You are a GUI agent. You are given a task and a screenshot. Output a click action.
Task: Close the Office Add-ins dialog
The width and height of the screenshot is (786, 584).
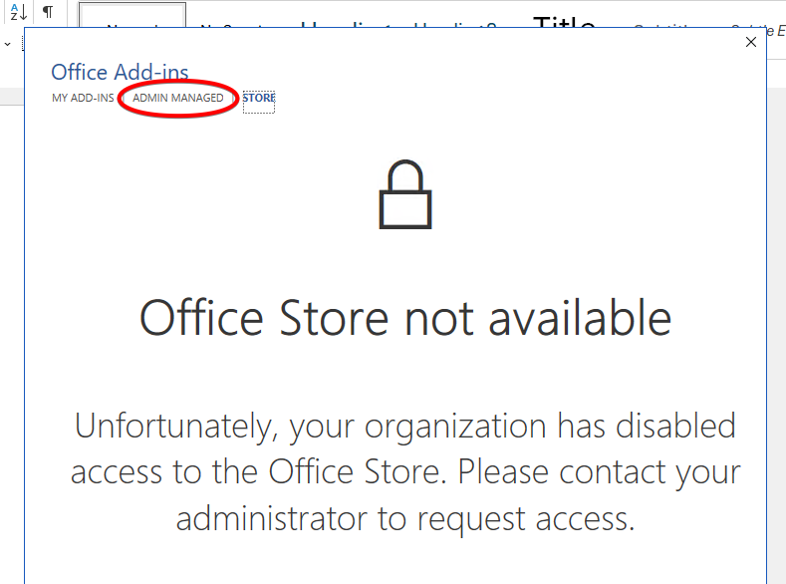click(751, 42)
